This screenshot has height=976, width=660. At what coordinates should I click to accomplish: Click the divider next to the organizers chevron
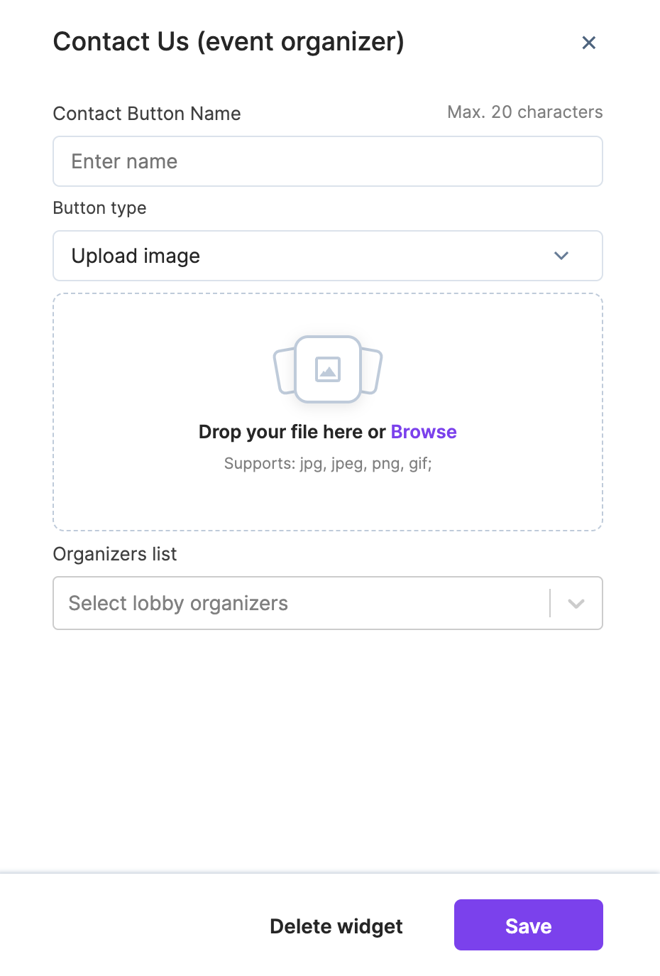pyautogui.click(x=549, y=603)
